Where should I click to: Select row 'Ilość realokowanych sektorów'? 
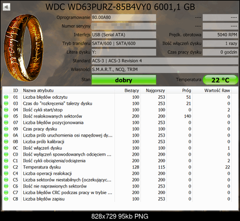click(x=120, y=116)
